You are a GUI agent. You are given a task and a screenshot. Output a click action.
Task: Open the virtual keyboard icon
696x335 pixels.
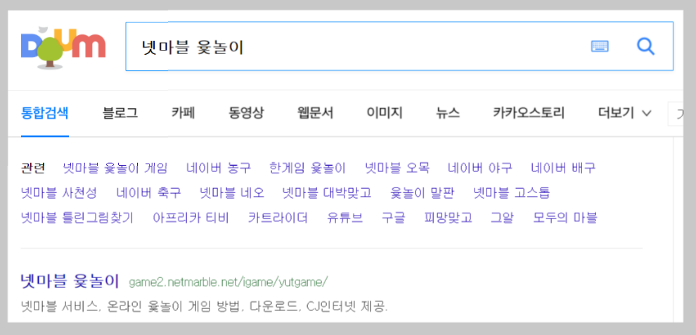pos(600,46)
